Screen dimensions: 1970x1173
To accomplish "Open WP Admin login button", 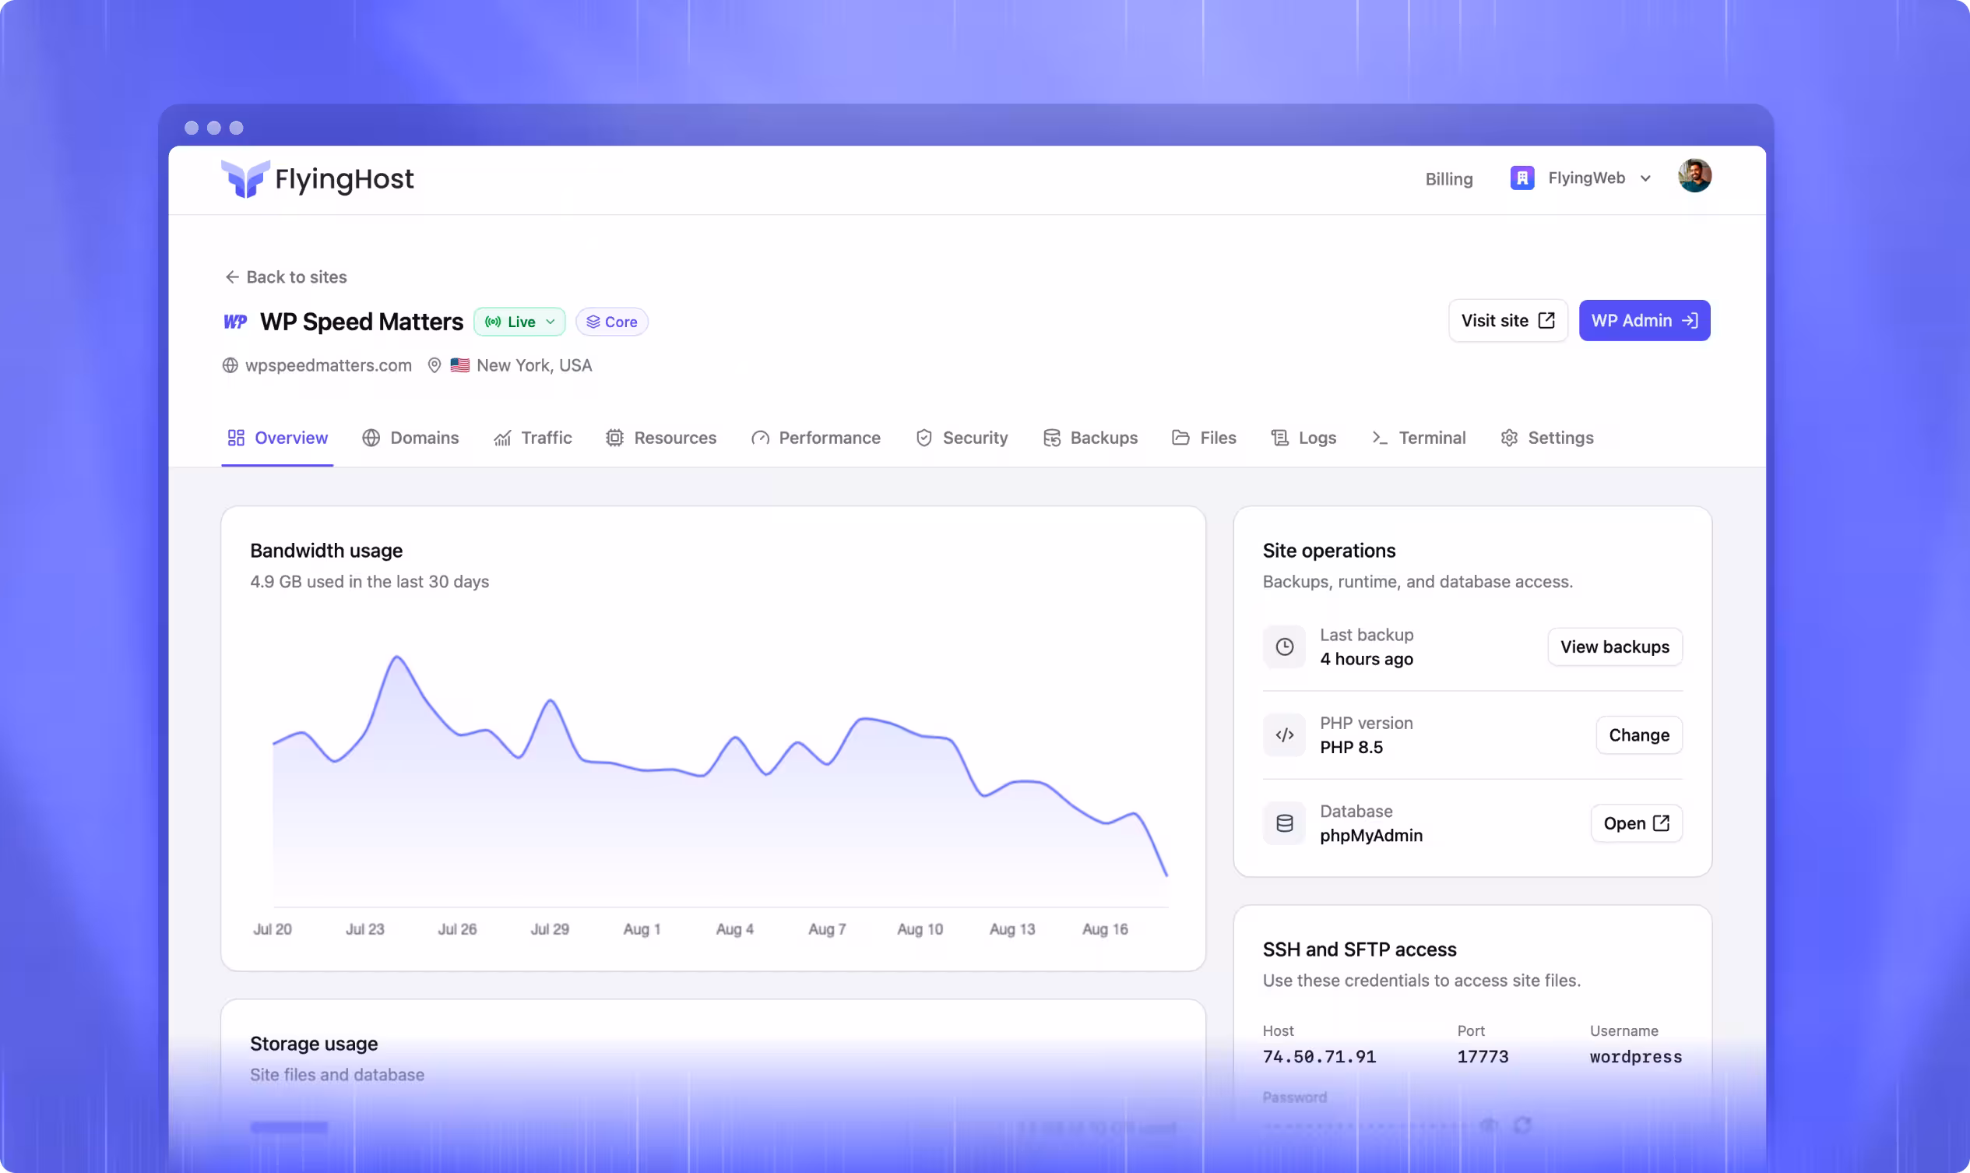I will pyautogui.click(x=1645, y=320).
